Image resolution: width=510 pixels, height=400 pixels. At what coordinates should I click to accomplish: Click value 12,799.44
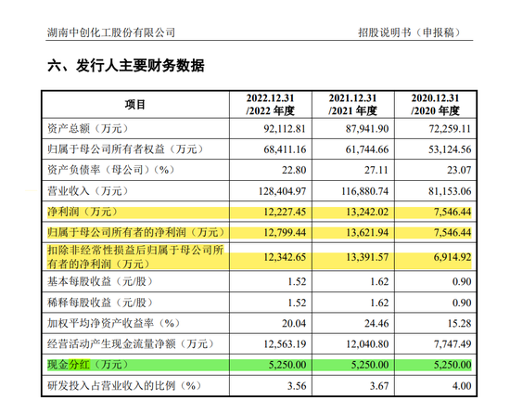pyautogui.click(x=285, y=233)
